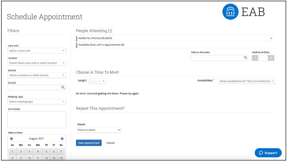The image size is (288, 162).
Task: Click the Cancel link
Action: click(111, 143)
